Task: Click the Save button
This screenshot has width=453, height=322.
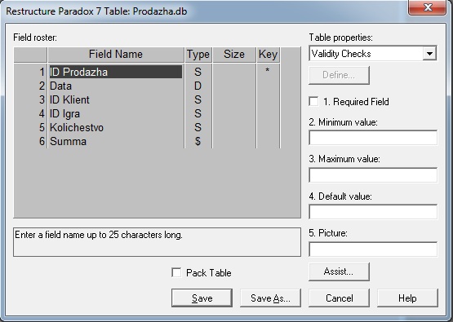Action: pyautogui.click(x=202, y=298)
